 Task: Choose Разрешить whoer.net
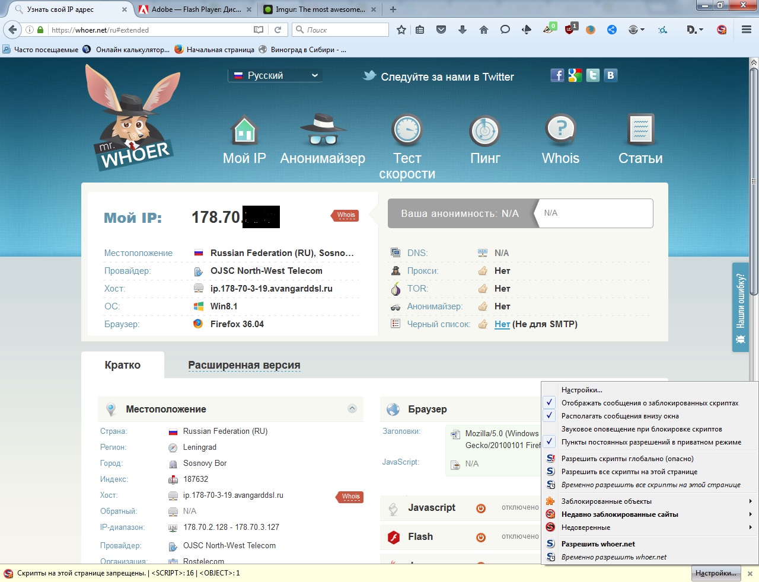(650, 544)
